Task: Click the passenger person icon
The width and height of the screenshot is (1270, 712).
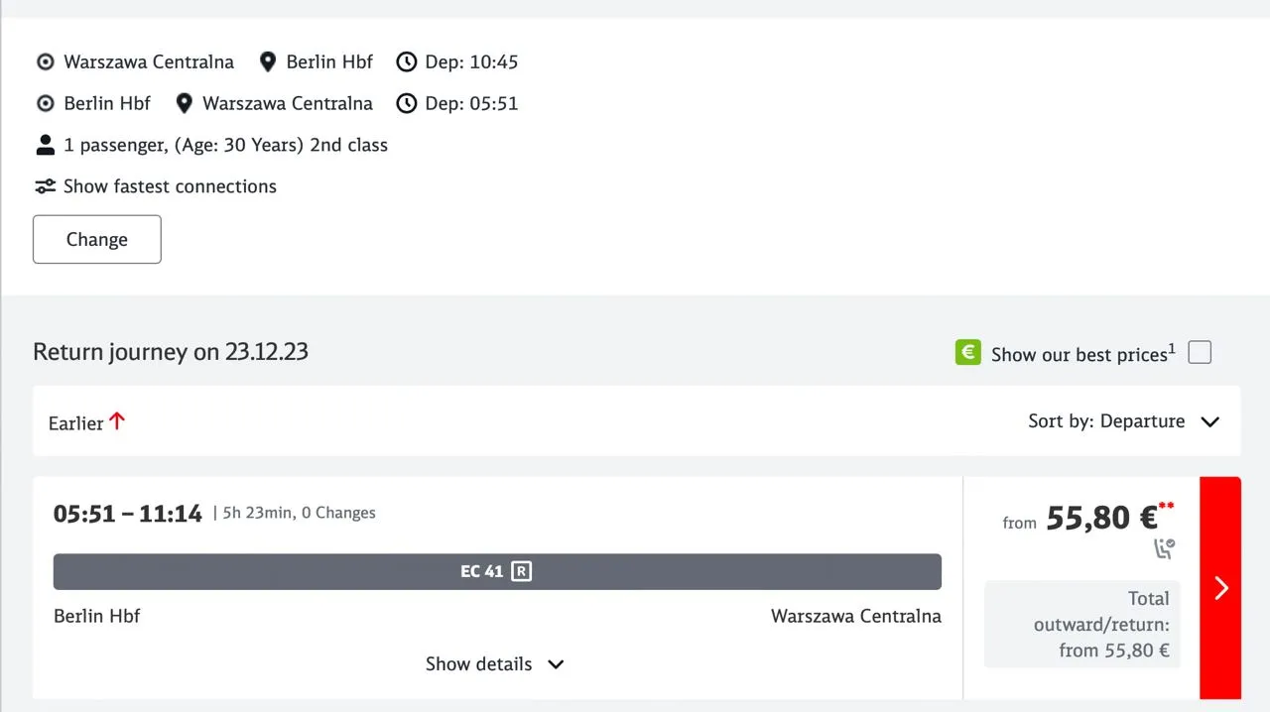Action: [x=45, y=145]
